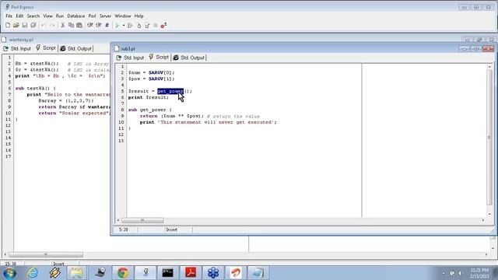Click the horizontal scrollbar thumb in wantarray.pl
The width and height of the screenshot is (498, 280).
coord(46,254)
